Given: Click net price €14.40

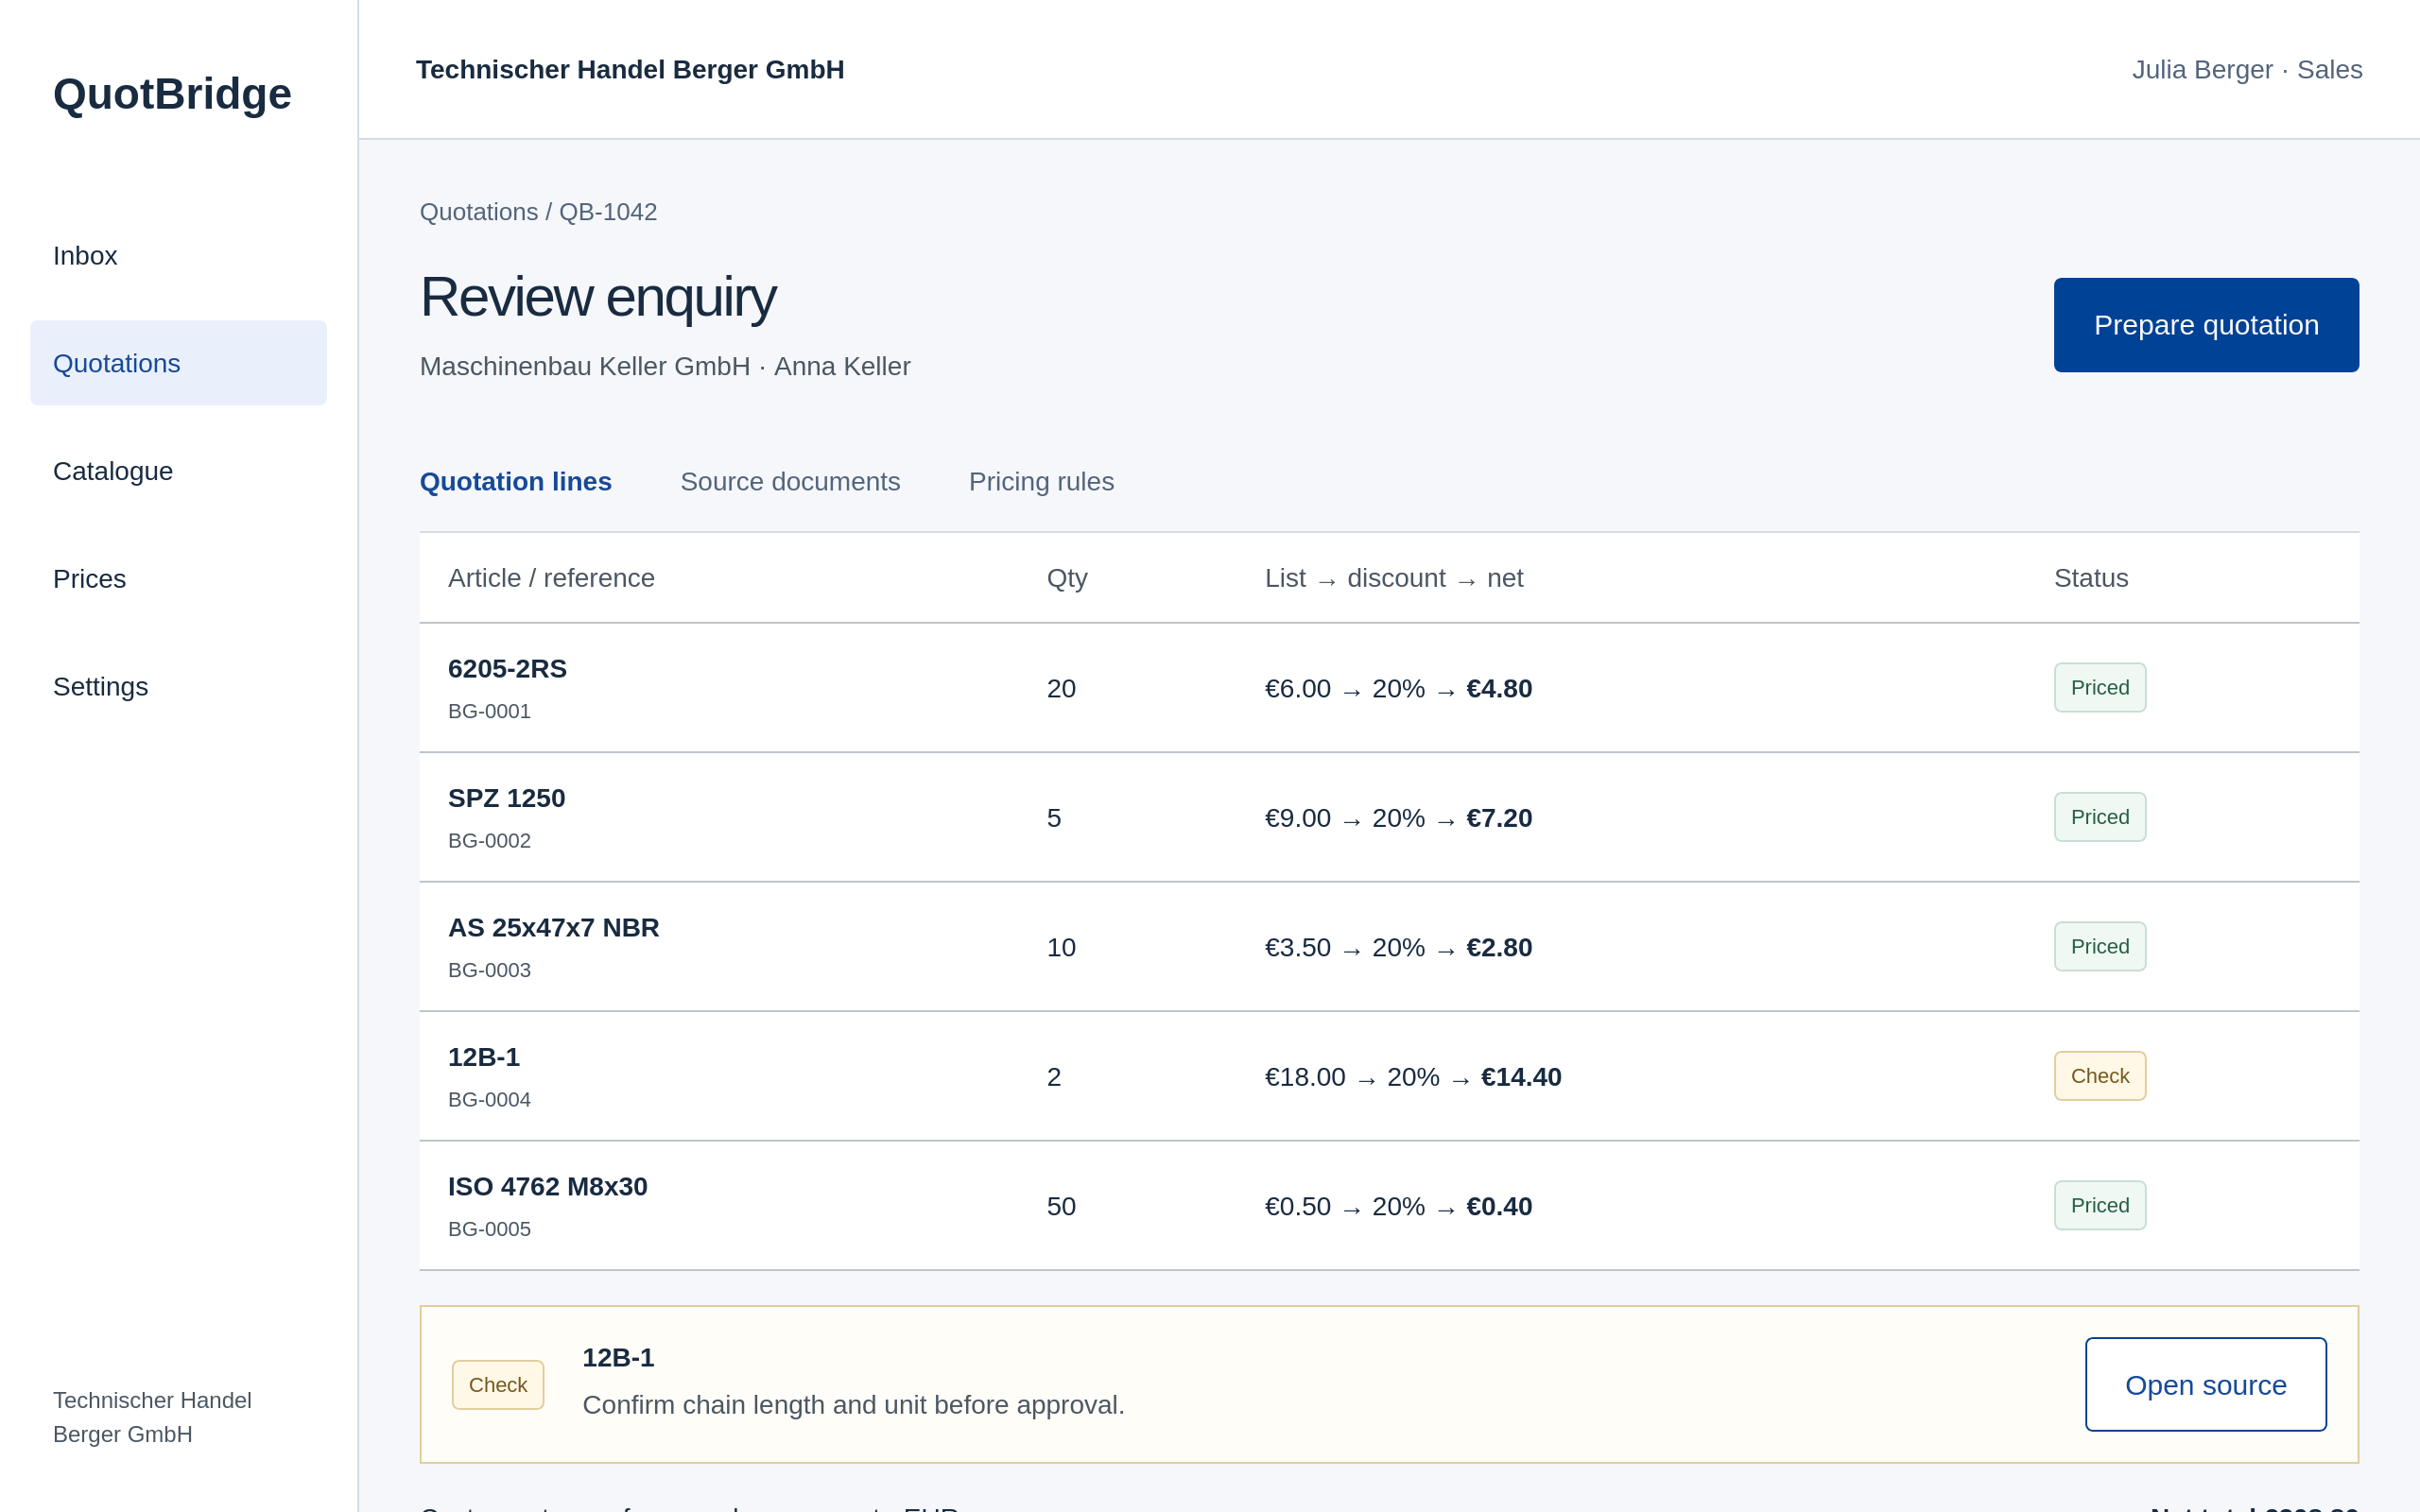Looking at the screenshot, I should 1521,1077.
